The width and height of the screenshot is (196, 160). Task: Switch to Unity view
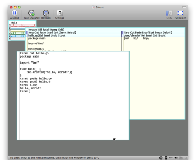(x=169, y=15)
